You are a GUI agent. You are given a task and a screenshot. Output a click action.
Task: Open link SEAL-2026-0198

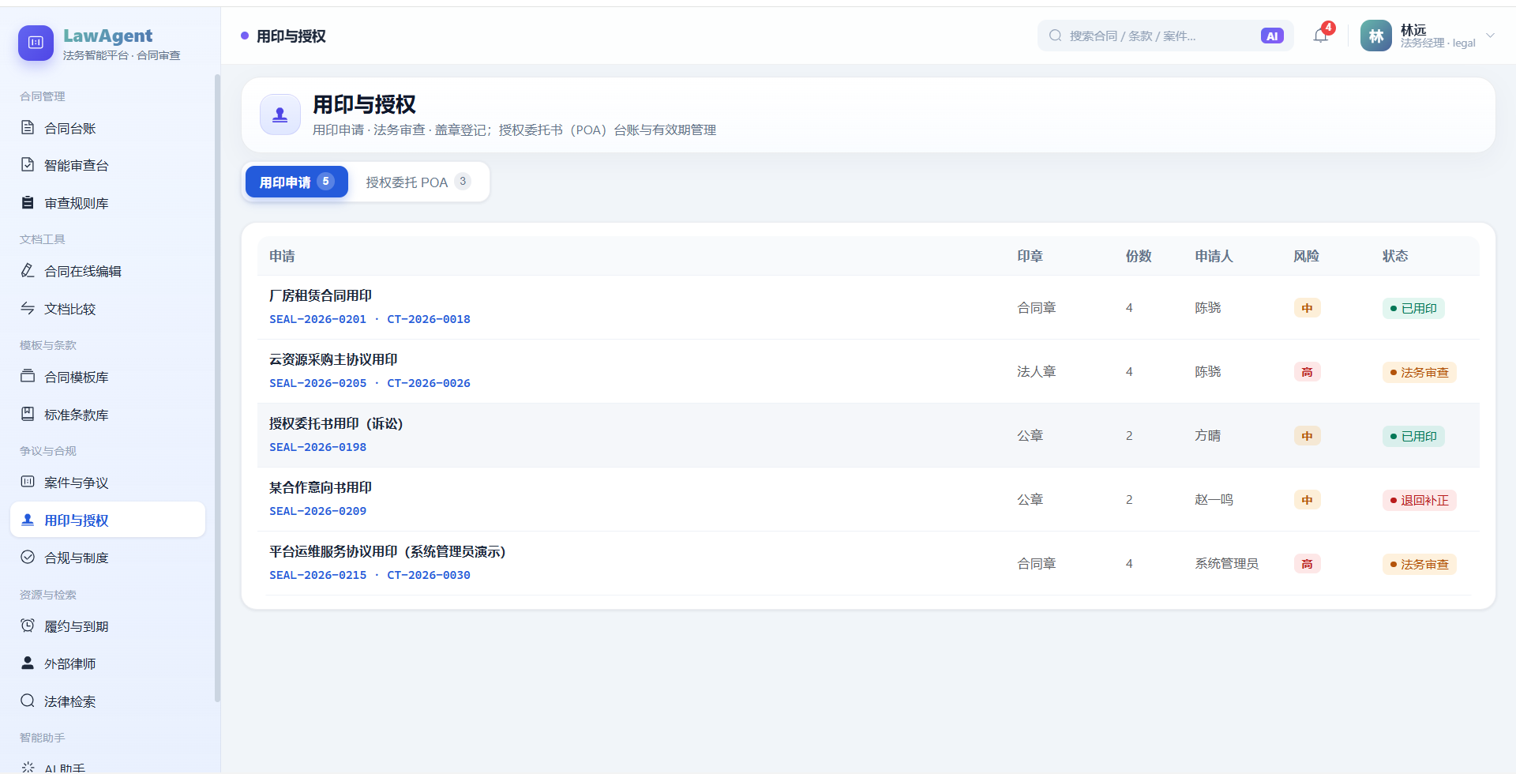point(317,447)
